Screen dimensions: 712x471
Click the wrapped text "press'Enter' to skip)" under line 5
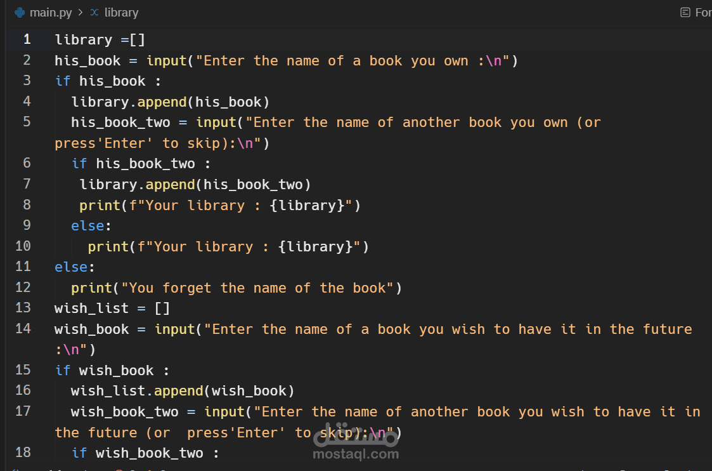pyautogui.click(x=141, y=143)
